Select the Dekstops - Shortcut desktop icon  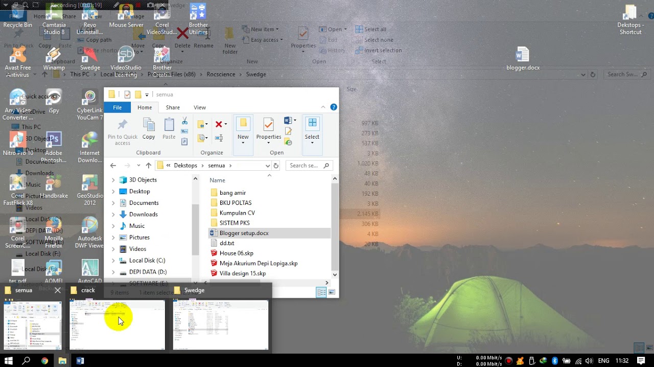point(630,20)
